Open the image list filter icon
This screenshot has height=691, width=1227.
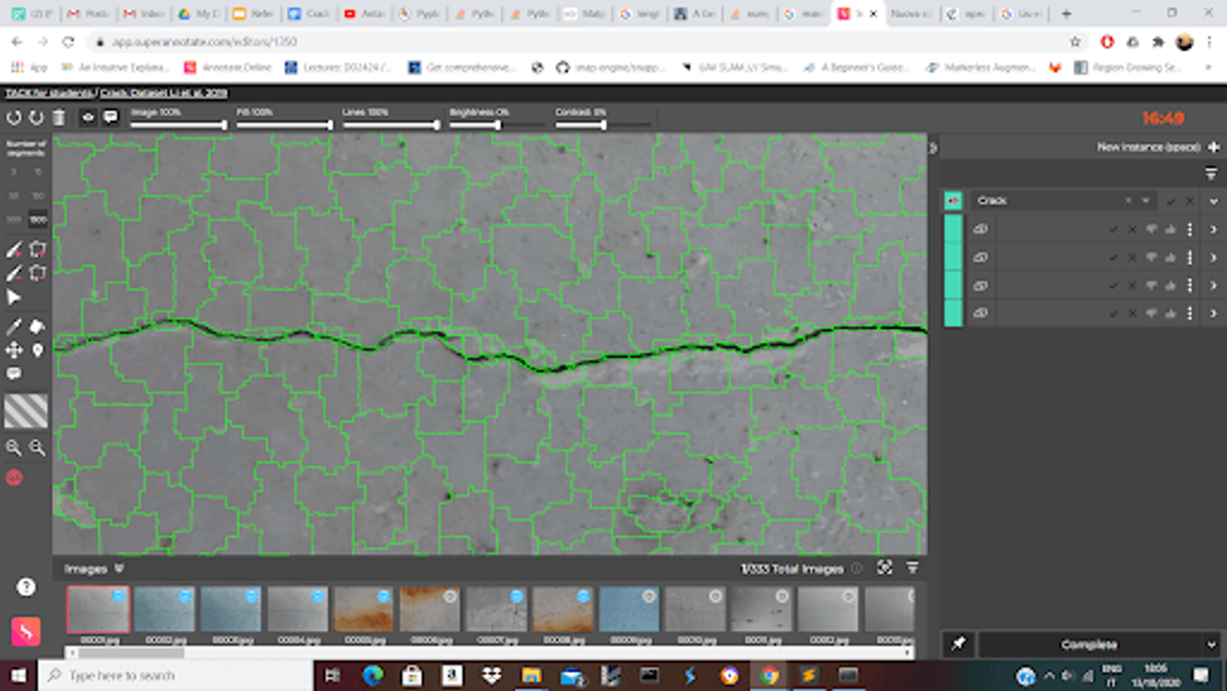(912, 568)
